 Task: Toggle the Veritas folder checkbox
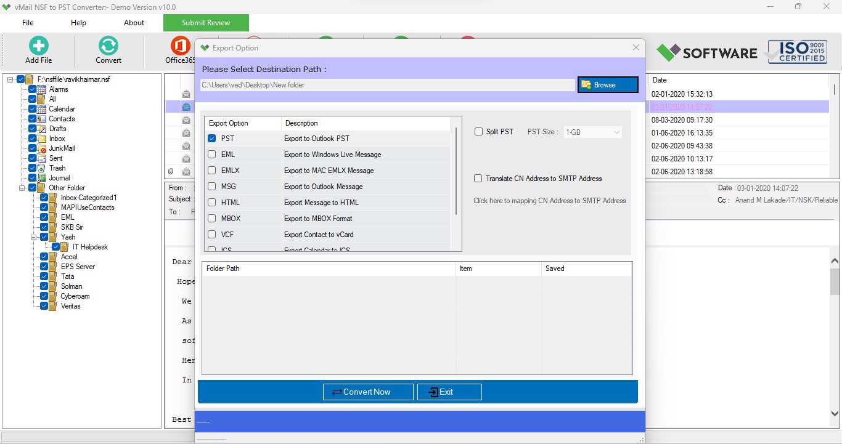[x=44, y=306]
